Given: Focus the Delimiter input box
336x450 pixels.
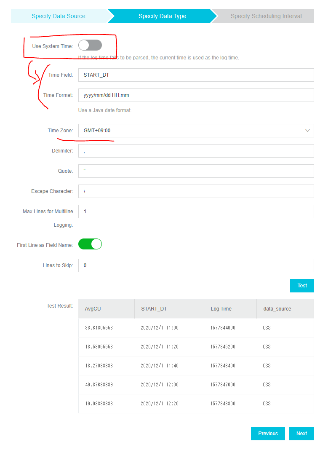Looking at the screenshot, I should pyautogui.click(x=196, y=151).
